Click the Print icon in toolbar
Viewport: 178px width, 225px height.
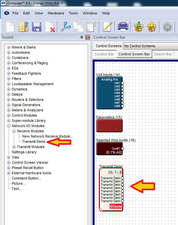tap(123, 27)
